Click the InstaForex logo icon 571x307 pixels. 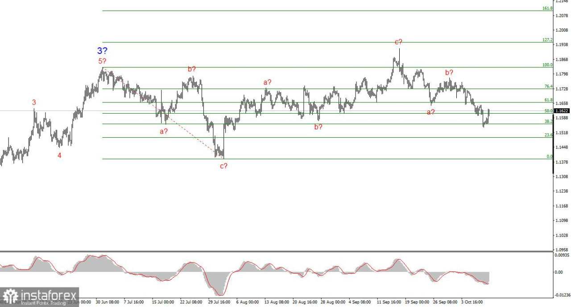pyautogui.click(x=10, y=297)
